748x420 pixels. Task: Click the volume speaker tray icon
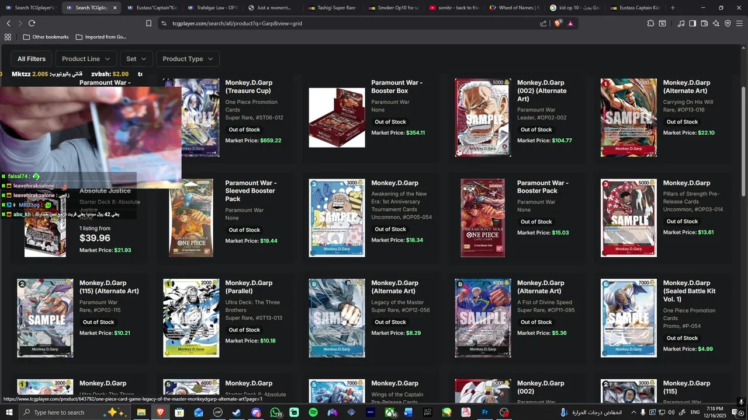[671, 412]
